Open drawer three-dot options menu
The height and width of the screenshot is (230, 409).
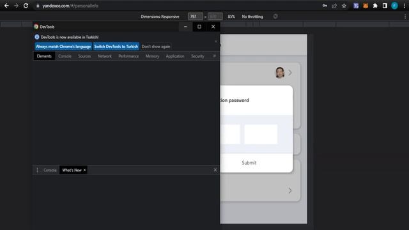pos(37,170)
